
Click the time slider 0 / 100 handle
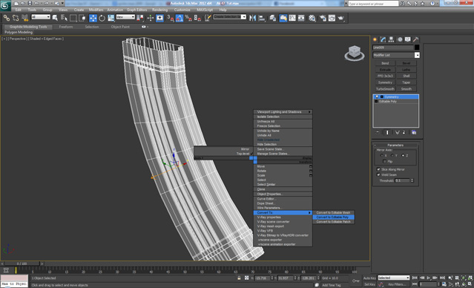coord(22,264)
